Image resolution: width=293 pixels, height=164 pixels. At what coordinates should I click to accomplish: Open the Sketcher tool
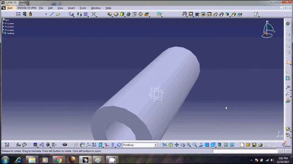(x=256, y=14)
